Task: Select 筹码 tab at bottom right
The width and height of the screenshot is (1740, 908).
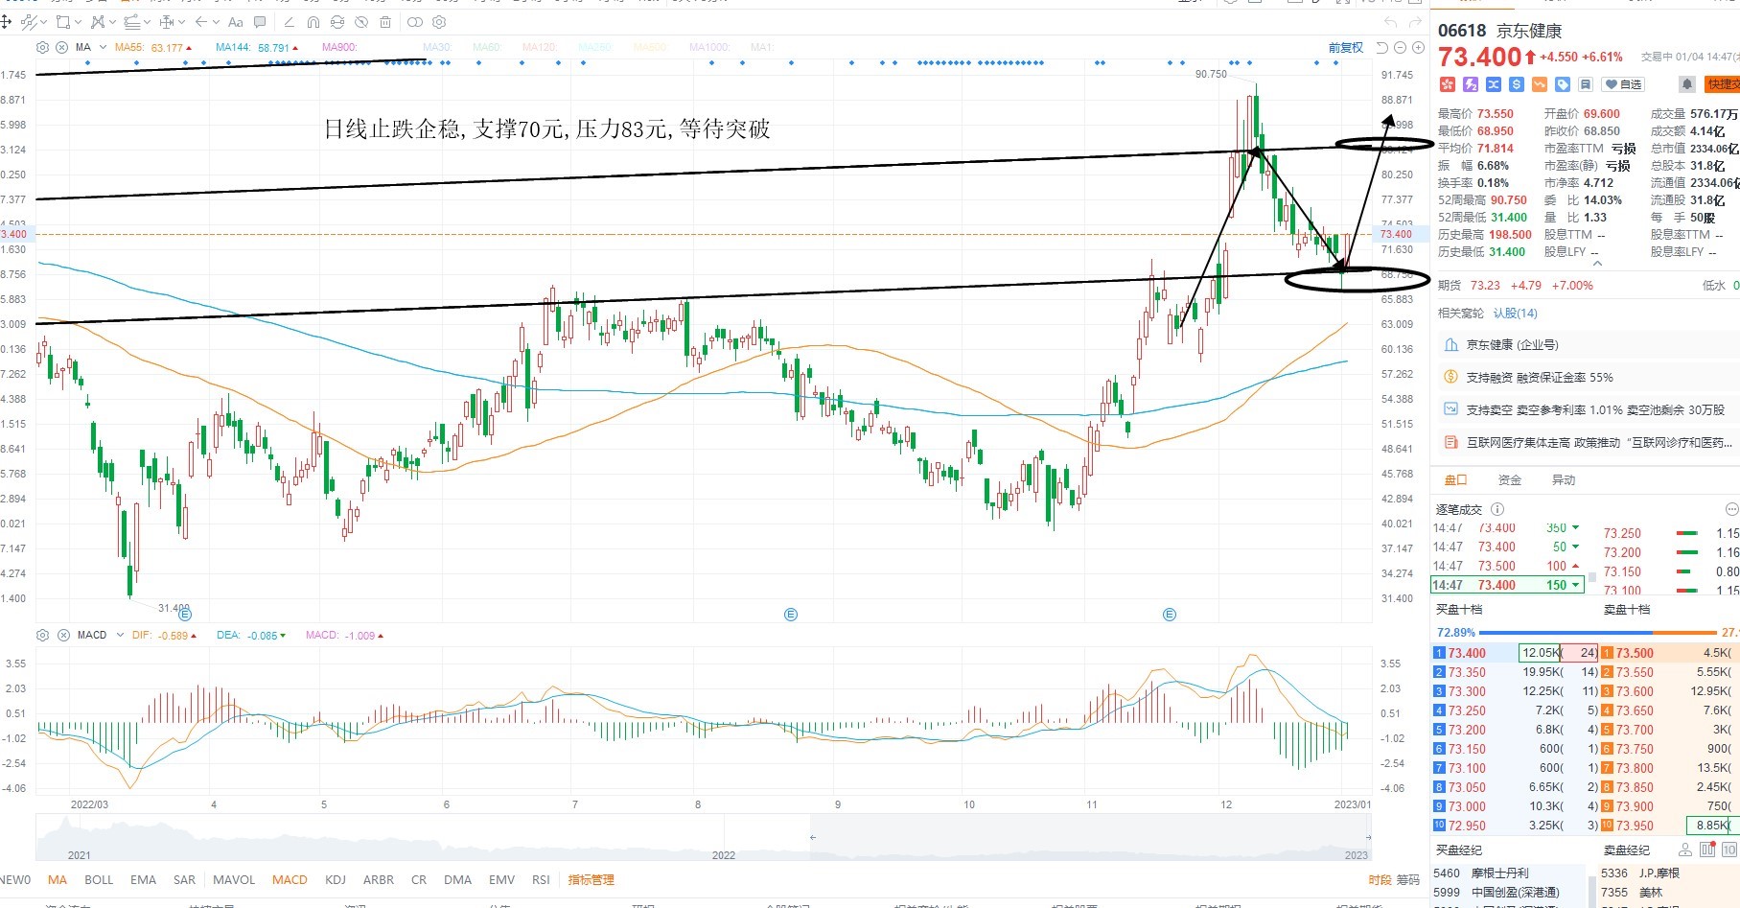Action: coord(1407,879)
